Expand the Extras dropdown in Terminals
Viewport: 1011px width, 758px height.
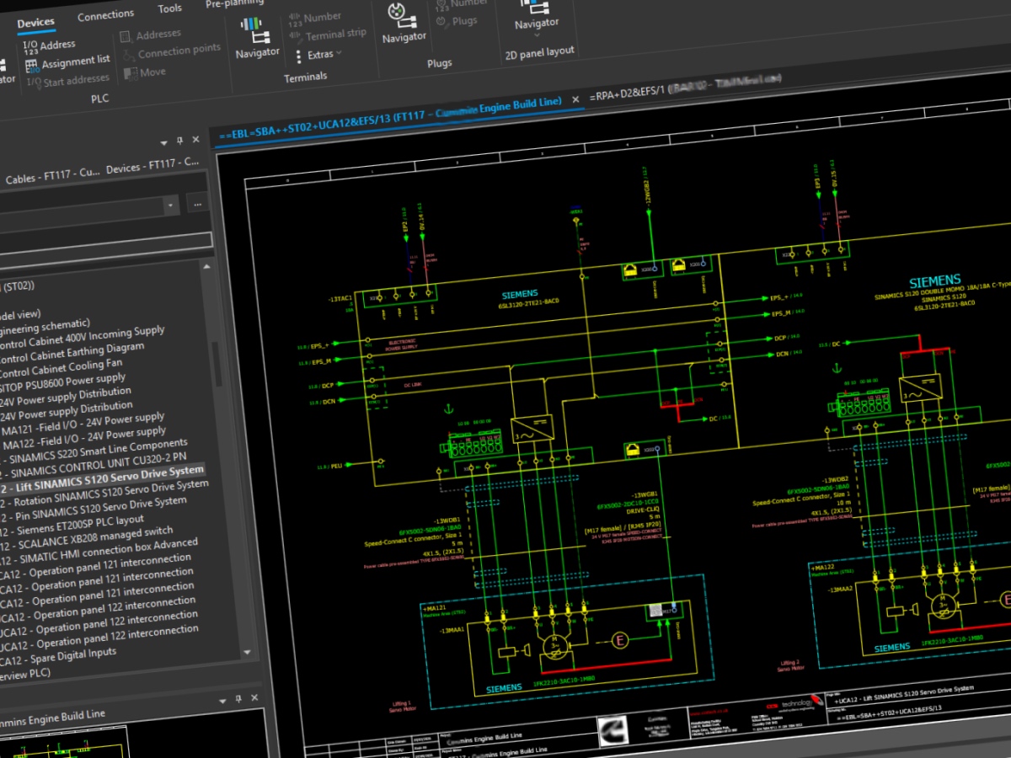click(318, 55)
